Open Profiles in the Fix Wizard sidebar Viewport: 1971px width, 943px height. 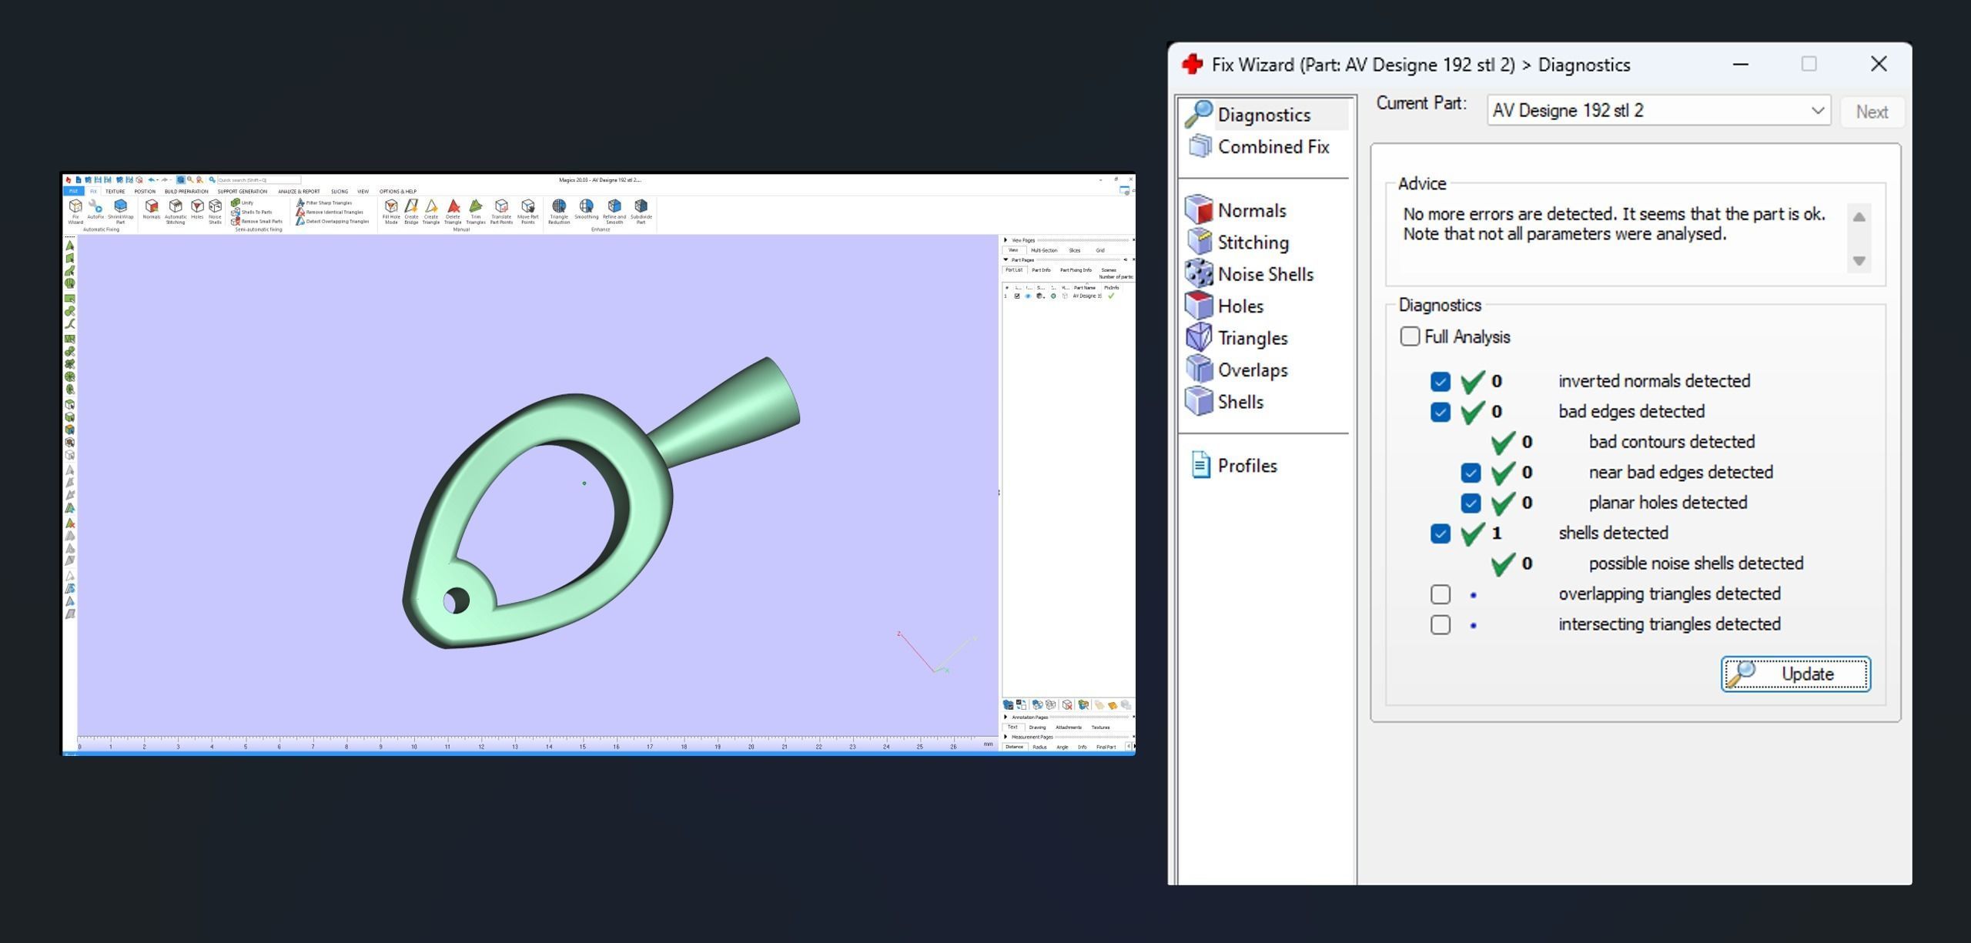point(1247,466)
